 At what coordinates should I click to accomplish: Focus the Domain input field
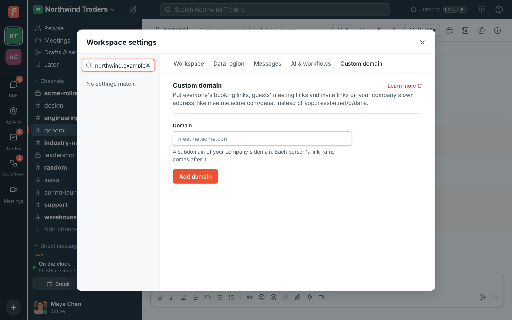click(x=262, y=139)
